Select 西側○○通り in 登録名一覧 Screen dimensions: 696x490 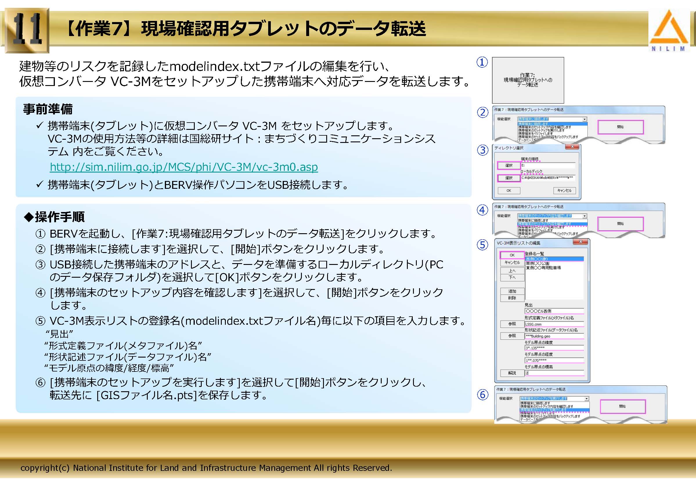point(554,259)
